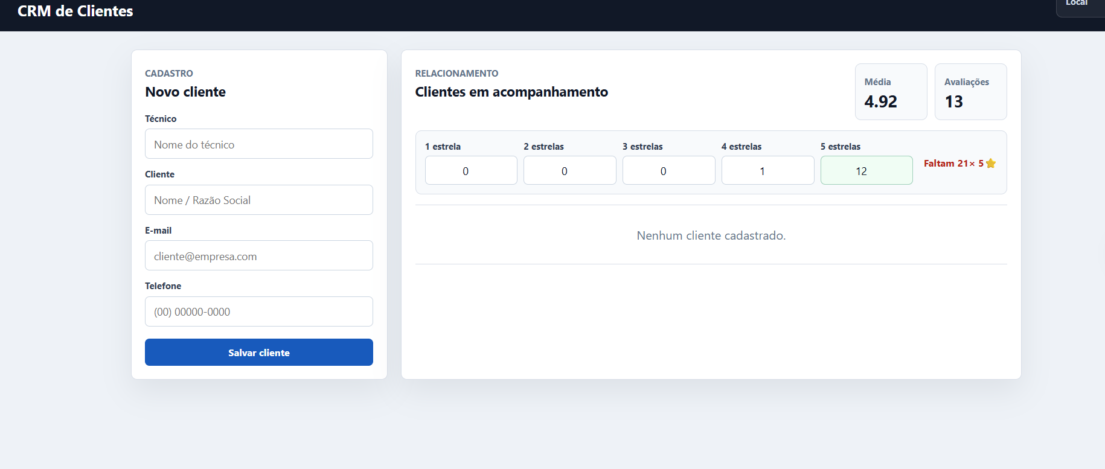Click the 'Novo cliente' heading

coord(185,92)
